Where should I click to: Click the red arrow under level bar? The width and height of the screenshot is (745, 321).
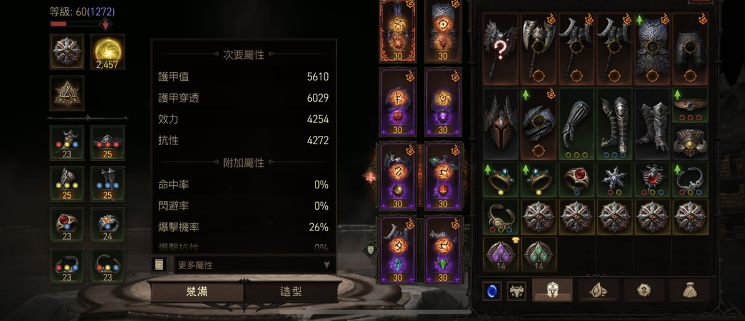point(106,25)
